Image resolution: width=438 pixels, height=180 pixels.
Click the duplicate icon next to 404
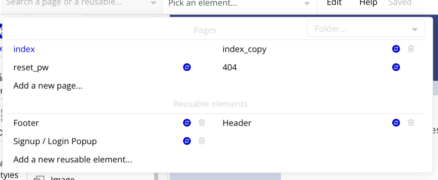(x=396, y=67)
